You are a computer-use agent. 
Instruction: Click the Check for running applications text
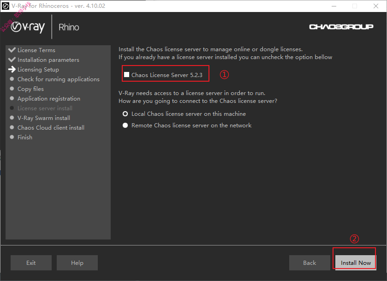pos(59,79)
